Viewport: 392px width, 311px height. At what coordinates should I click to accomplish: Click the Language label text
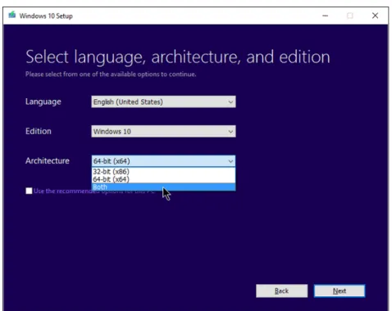click(43, 102)
